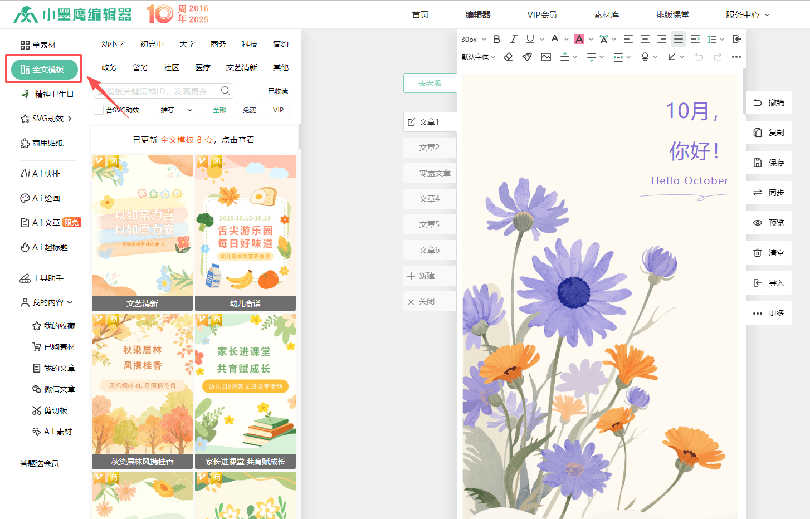Toggle bold text formatting
The image size is (810, 519).
pos(497,39)
